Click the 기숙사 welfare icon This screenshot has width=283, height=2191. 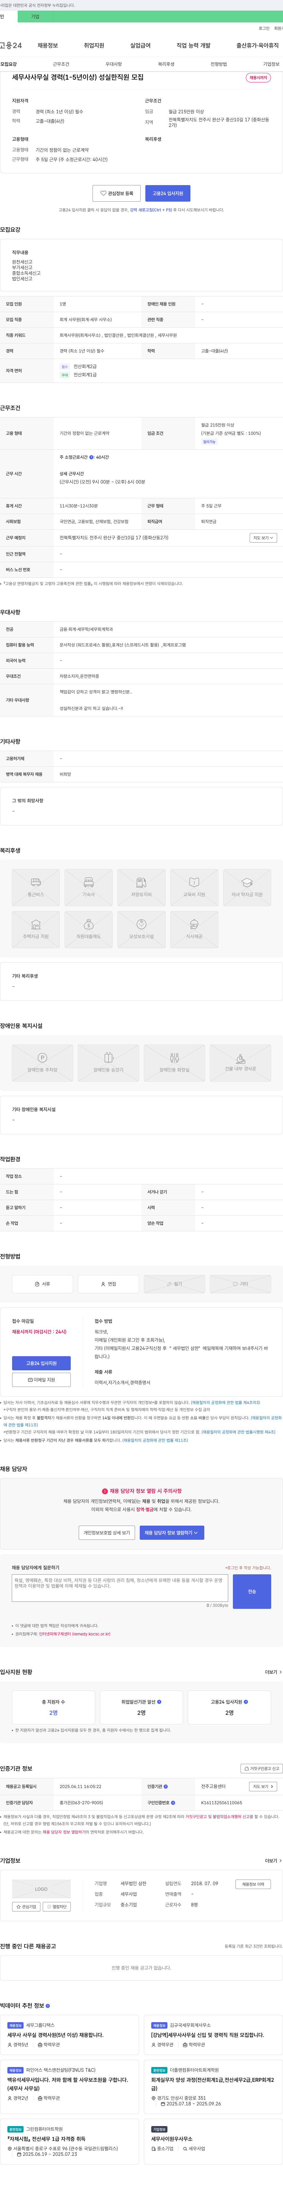[88, 887]
